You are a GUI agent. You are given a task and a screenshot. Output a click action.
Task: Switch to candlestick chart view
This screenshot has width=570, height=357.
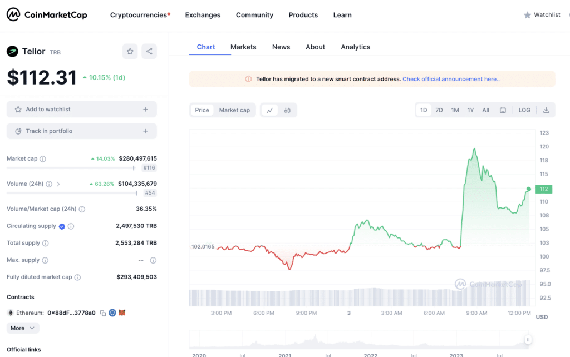point(287,111)
